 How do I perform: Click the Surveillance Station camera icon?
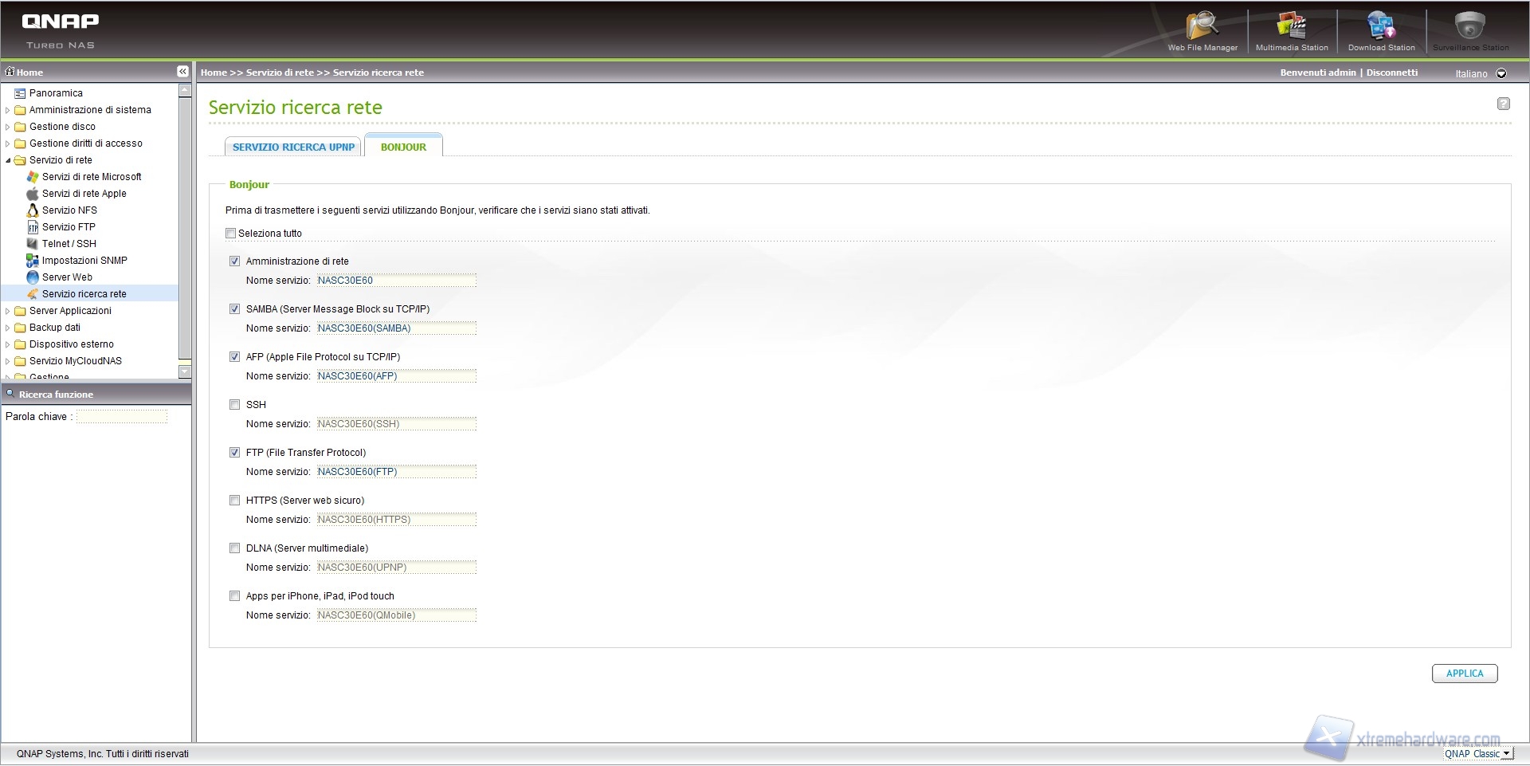[1470, 29]
